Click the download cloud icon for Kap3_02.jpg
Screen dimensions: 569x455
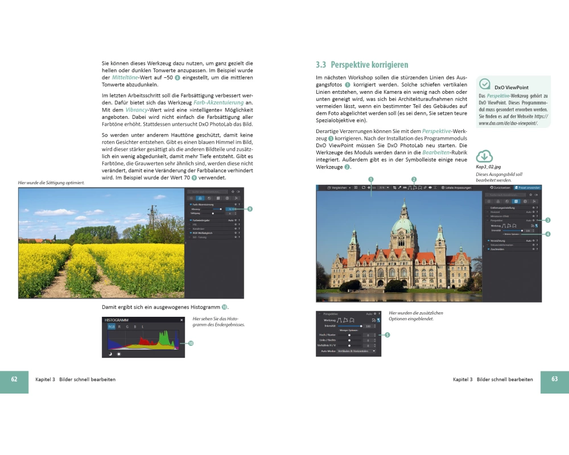coord(484,156)
